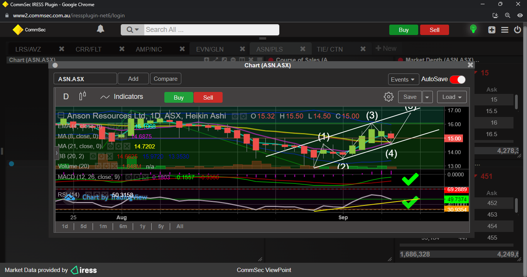The width and height of the screenshot is (527, 277).
Task: Remove the MACD indicator
Action: pyautogui.click(x=146, y=177)
